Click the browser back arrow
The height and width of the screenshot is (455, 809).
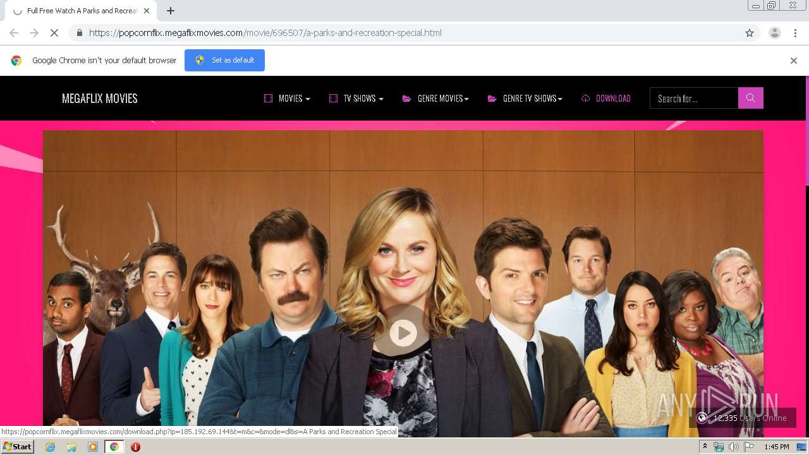point(14,33)
